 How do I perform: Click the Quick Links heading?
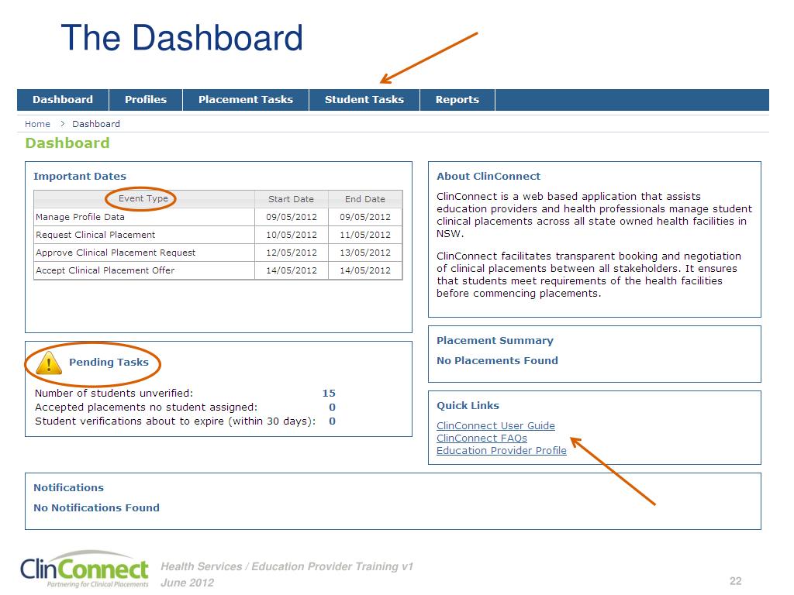coord(468,405)
